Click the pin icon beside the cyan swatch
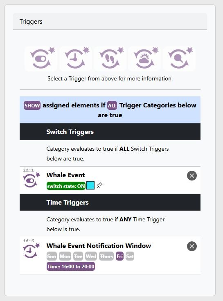The width and height of the screenshot is (223, 301). (99, 185)
